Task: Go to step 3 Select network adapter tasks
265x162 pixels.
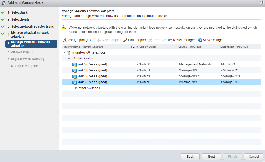Action: tap(32, 27)
